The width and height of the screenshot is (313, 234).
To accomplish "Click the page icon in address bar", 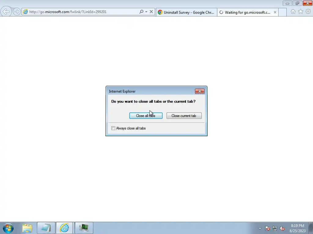I will pyautogui.click(x=26, y=12).
